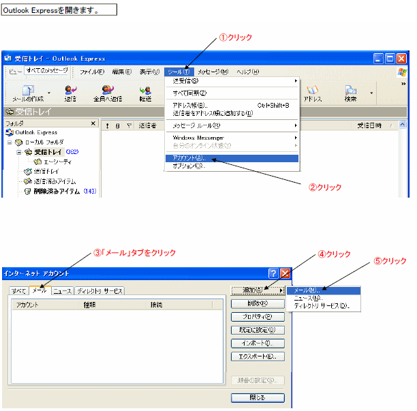Viewport: 417px width, 411px height.
Task: Select Options (オプション) in Tools menu
Action: pos(232,166)
